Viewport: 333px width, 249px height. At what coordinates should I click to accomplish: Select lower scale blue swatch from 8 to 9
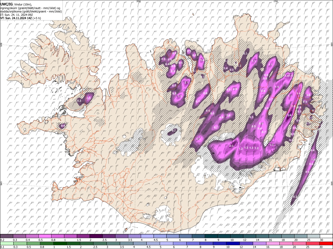point(206,243)
